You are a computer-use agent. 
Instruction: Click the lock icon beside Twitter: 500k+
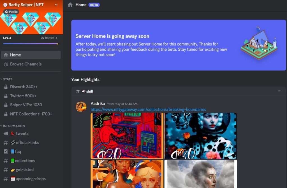pyautogui.click(x=6, y=96)
